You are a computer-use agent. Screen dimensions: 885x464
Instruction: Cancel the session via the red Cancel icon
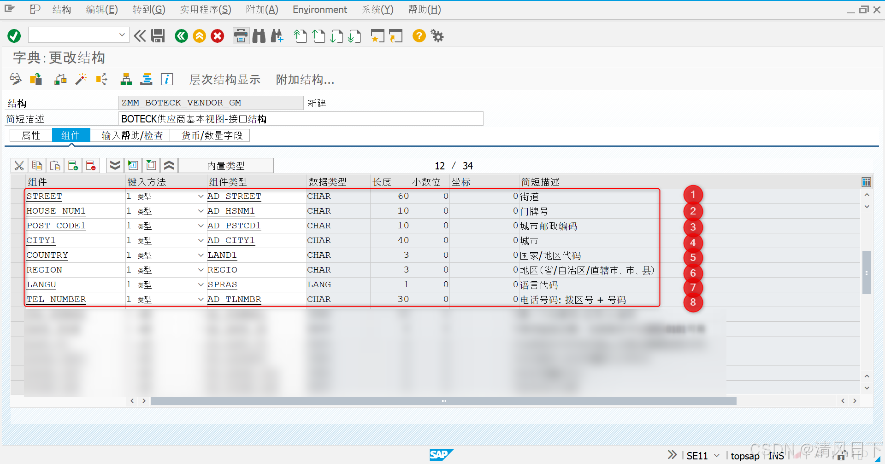point(217,35)
